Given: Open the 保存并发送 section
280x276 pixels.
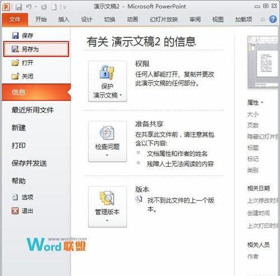Looking at the screenshot, I should 29,163.
